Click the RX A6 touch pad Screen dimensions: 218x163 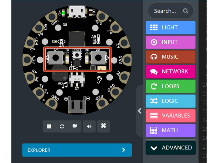click(30, 77)
